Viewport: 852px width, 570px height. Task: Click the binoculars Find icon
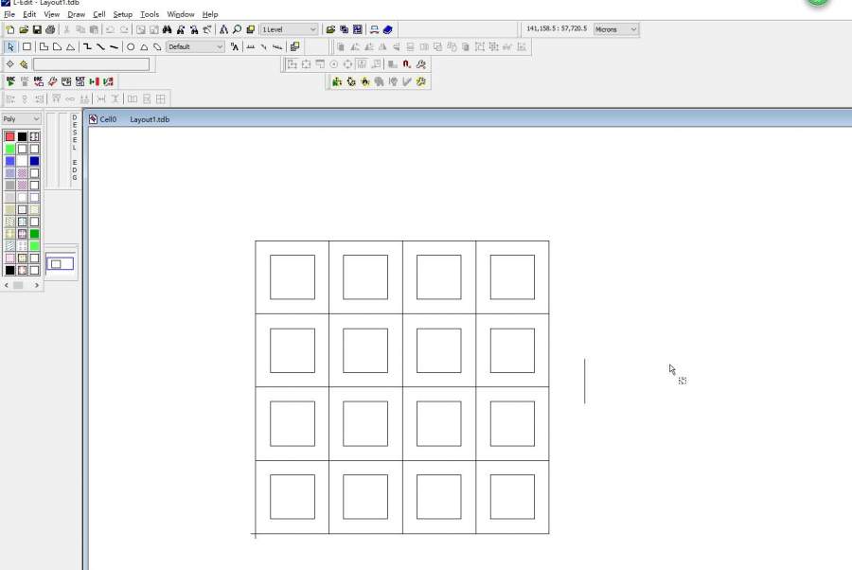tap(168, 29)
